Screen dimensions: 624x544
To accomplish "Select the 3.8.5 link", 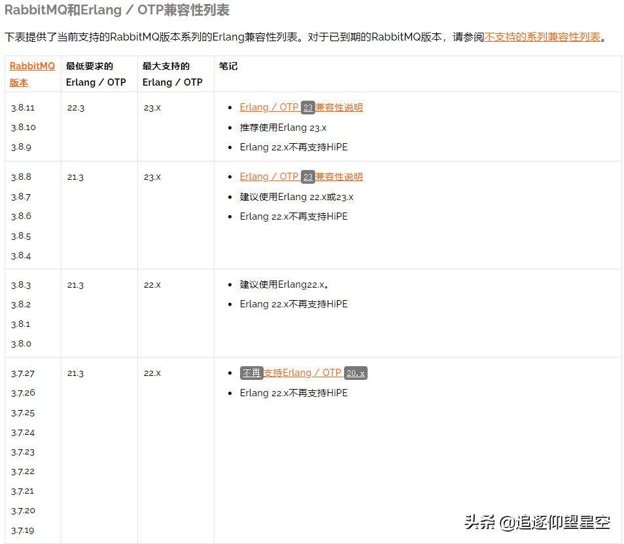I will point(21,235).
